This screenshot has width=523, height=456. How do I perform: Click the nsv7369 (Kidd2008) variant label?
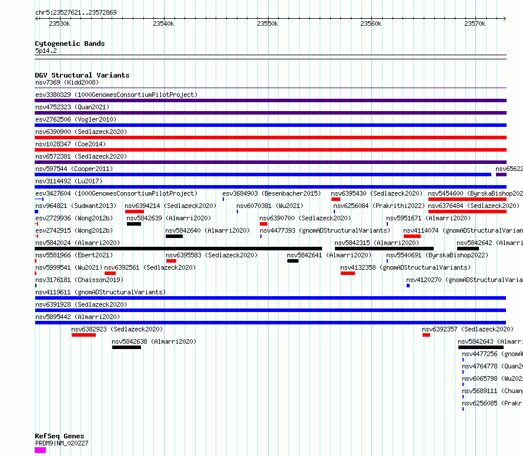tap(67, 82)
